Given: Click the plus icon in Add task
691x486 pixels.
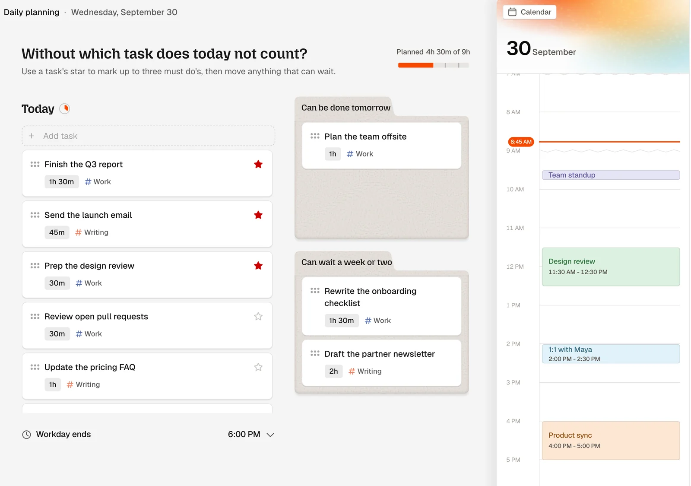Looking at the screenshot, I should (x=32, y=136).
